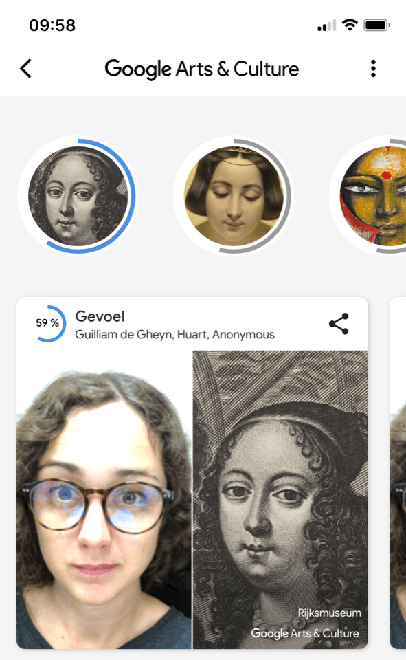The width and height of the screenshot is (406, 660).
Task: Tap the battery status icon
Action: 377,25
